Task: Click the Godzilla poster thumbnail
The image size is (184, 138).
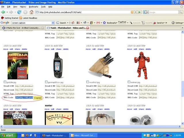Action: [18, 66]
